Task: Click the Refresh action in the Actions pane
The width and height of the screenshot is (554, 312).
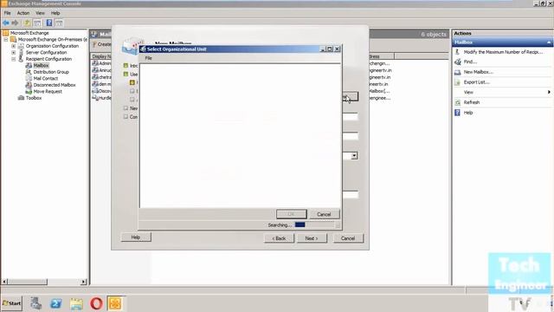Action: [471, 102]
